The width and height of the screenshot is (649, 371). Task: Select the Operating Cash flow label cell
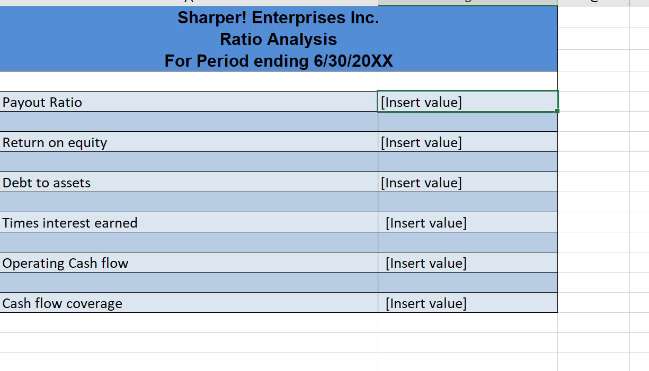[185, 263]
